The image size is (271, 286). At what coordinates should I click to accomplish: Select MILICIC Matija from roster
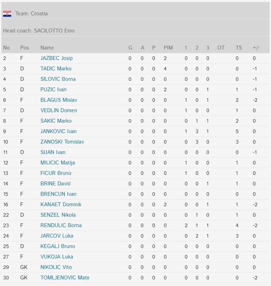58,163
